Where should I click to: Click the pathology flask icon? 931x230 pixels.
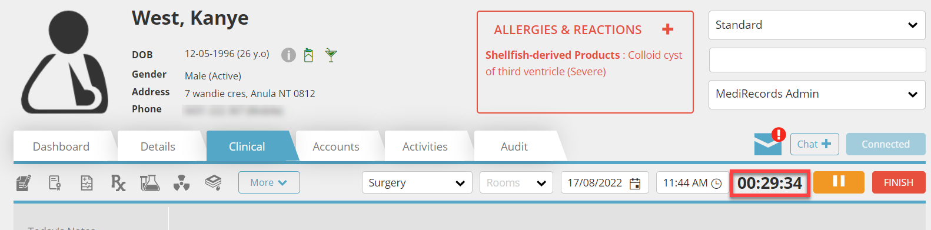(150, 183)
